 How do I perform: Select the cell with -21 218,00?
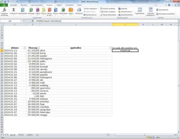tap(33, 51)
